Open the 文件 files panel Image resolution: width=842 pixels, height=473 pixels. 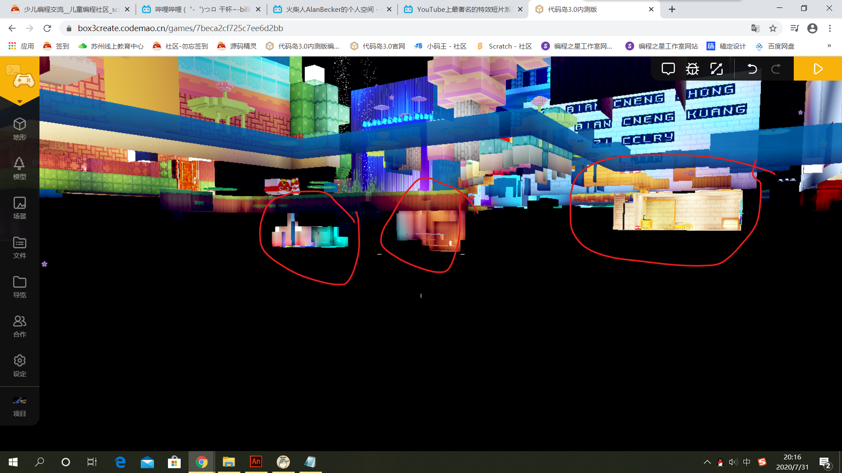20,247
